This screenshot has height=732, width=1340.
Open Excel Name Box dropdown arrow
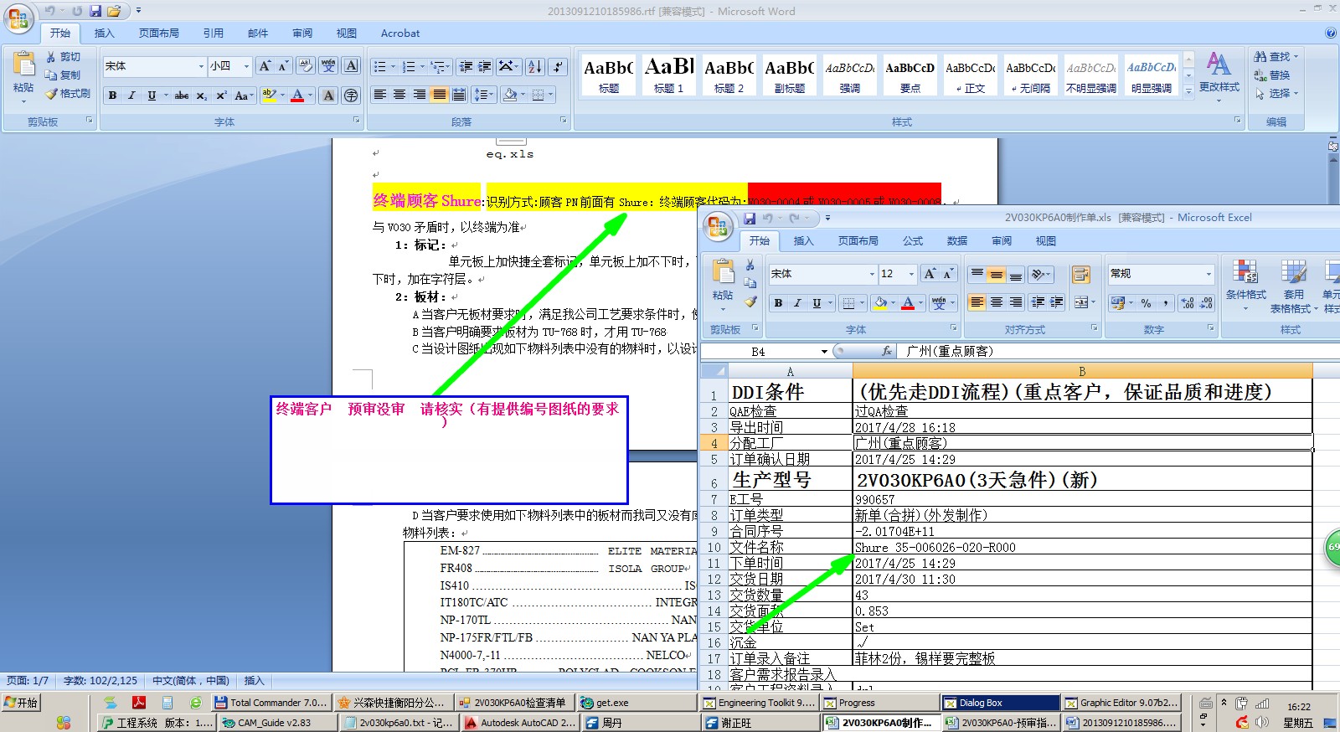pyautogui.click(x=824, y=352)
